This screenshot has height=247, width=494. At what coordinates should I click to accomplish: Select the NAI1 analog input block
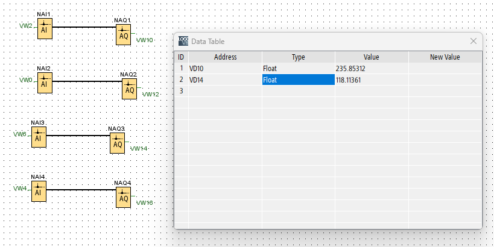(45, 29)
